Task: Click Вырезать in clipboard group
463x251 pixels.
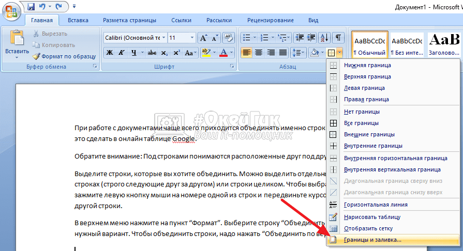Action: click(50, 34)
